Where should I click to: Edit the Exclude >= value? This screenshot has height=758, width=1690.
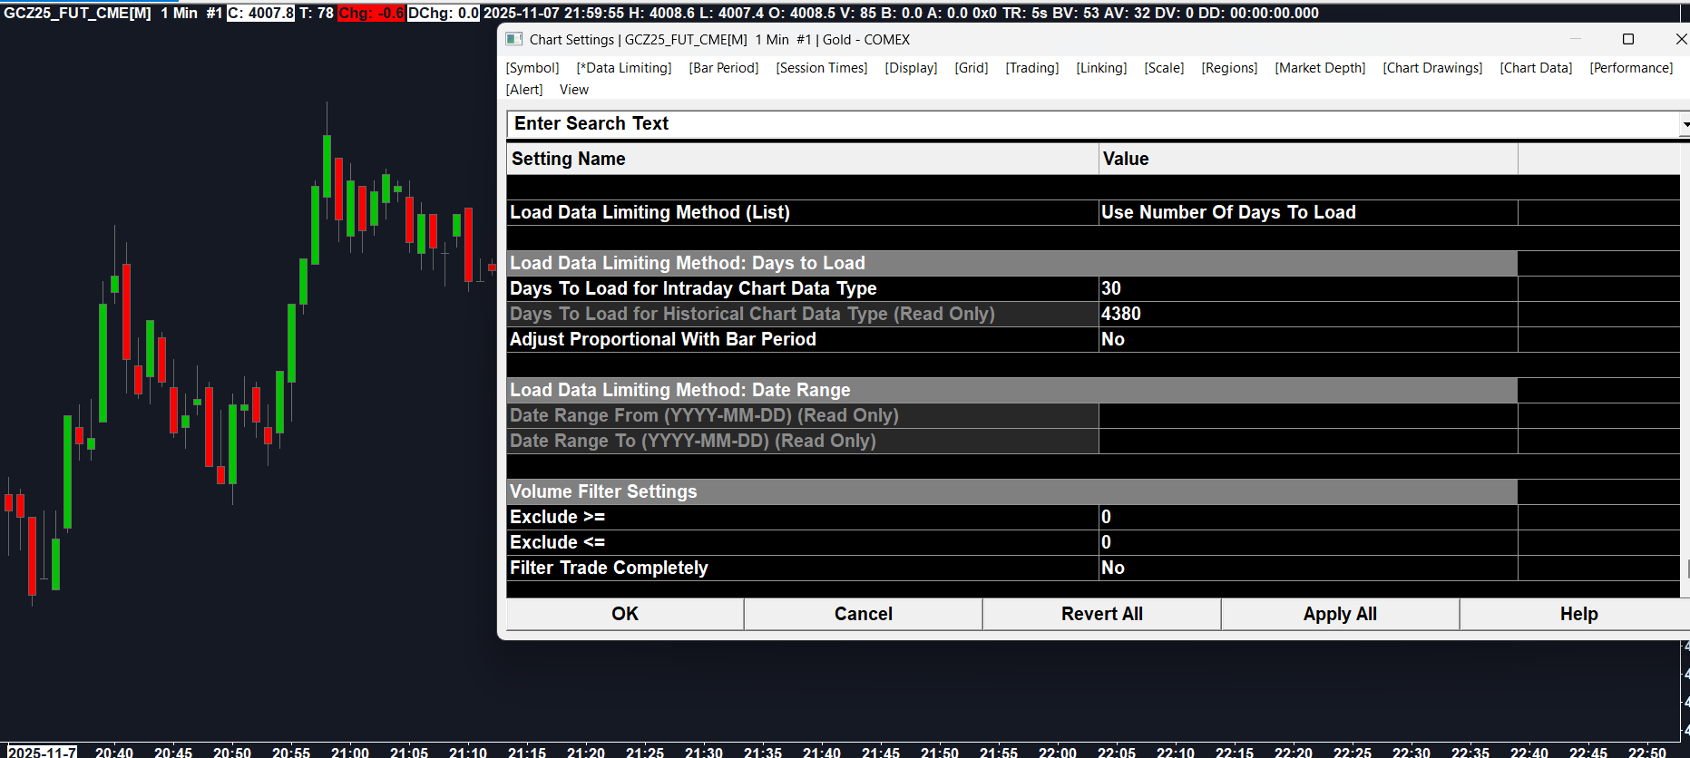point(1307,517)
